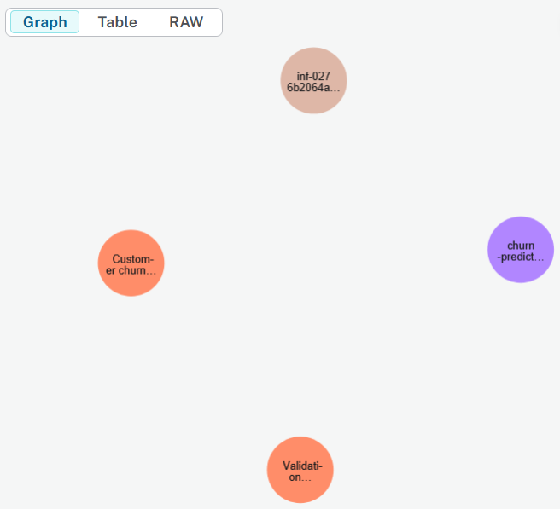Click the Customer churn node
This screenshot has width=560, height=509.
pos(131,263)
